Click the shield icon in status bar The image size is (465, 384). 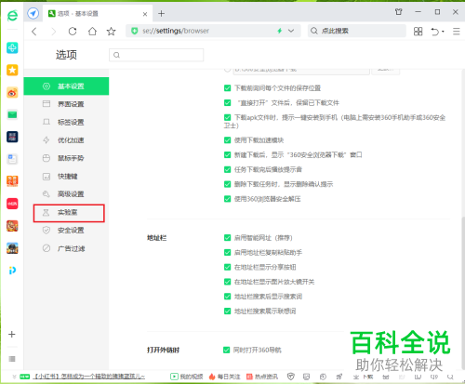point(291,377)
